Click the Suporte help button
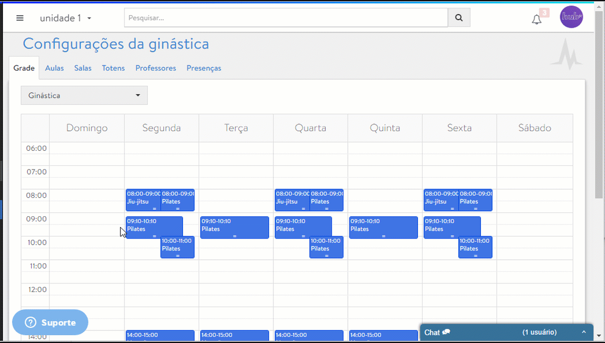605x343 pixels. pos(50,322)
